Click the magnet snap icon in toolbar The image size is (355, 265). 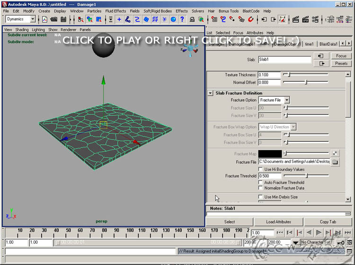coord(251,19)
